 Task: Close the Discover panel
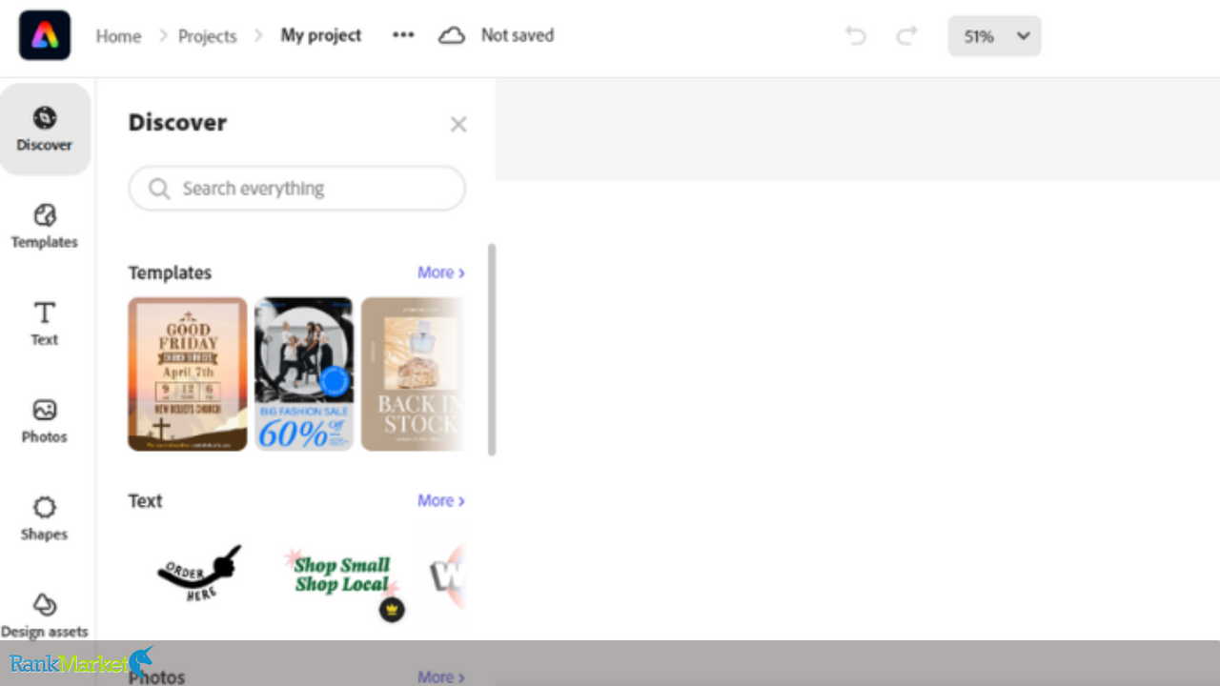click(458, 125)
